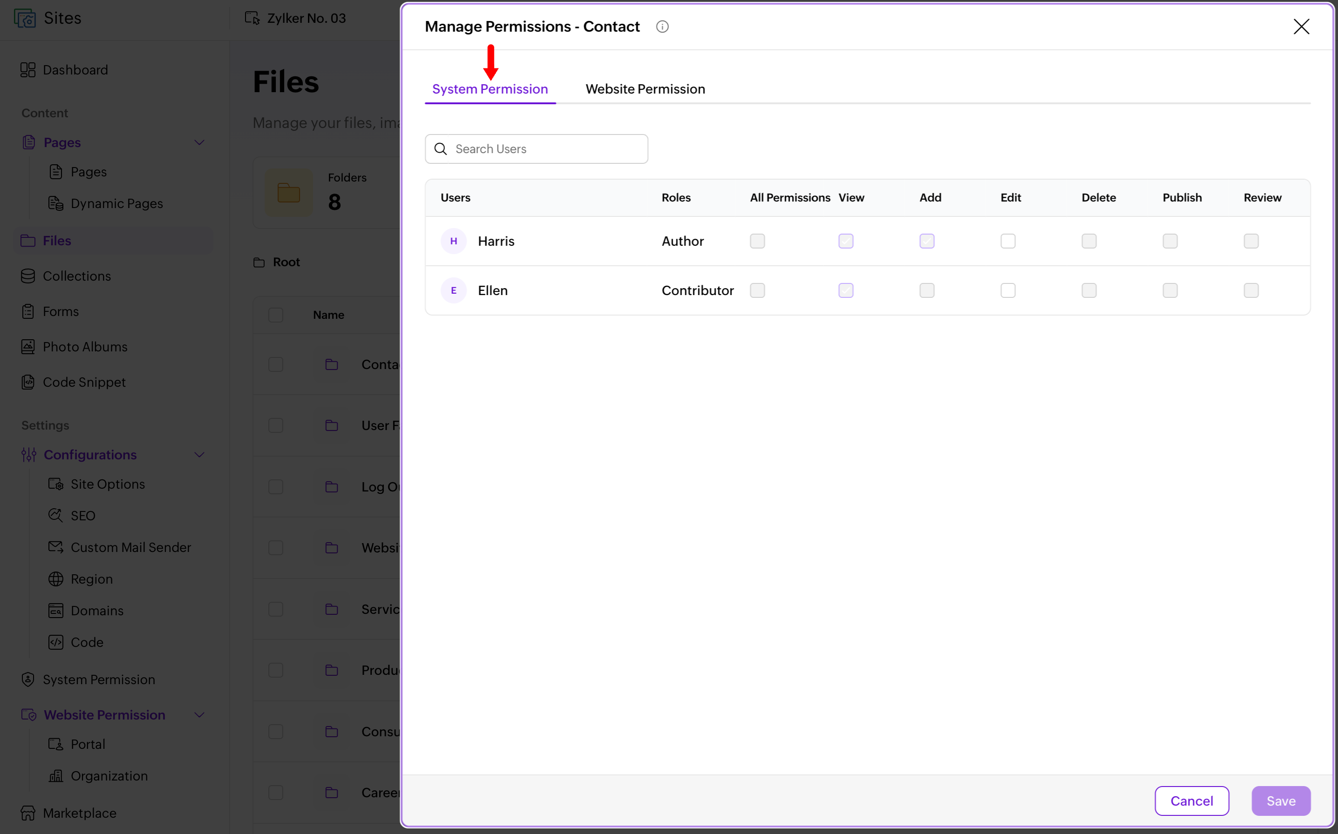Click the Dynamic Pages icon

(x=56, y=203)
